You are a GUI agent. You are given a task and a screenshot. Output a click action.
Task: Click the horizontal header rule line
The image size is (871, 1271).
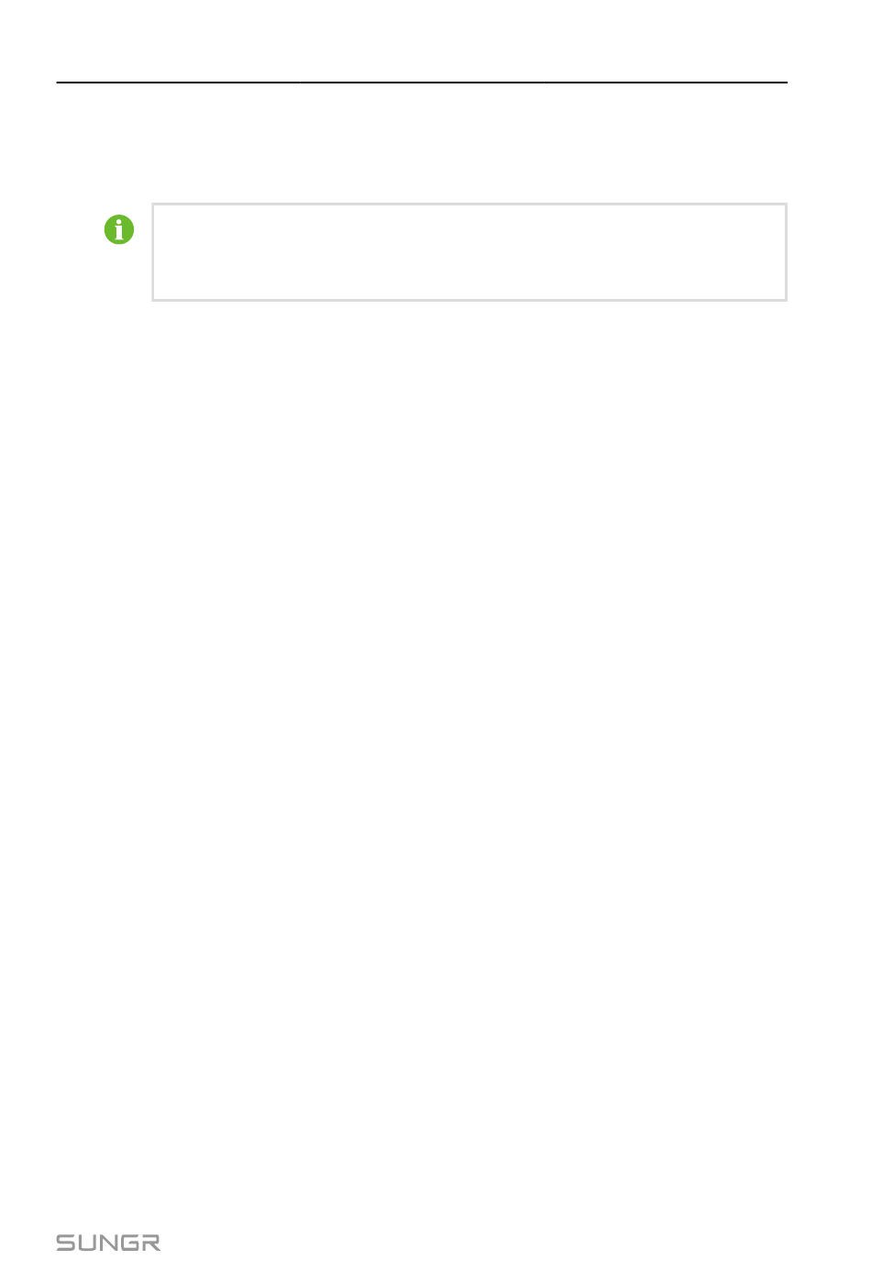tap(422, 83)
